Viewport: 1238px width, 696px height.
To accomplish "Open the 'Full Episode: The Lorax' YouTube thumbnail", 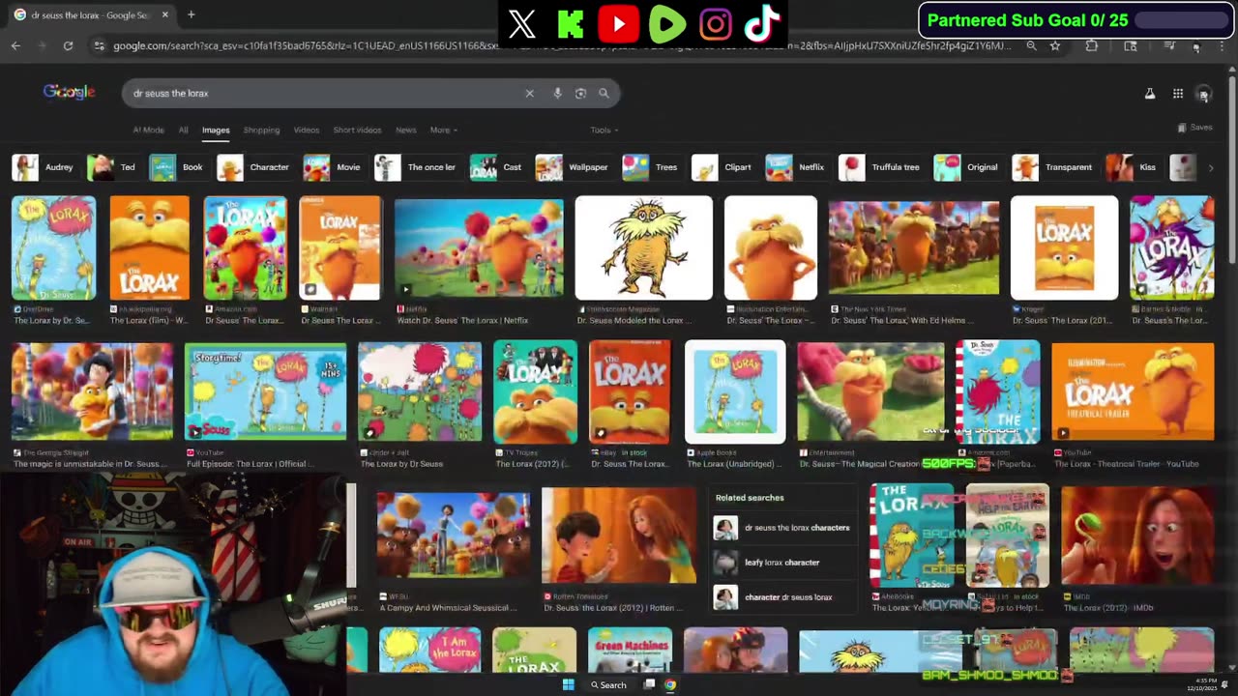I will [x=265, y=391].
